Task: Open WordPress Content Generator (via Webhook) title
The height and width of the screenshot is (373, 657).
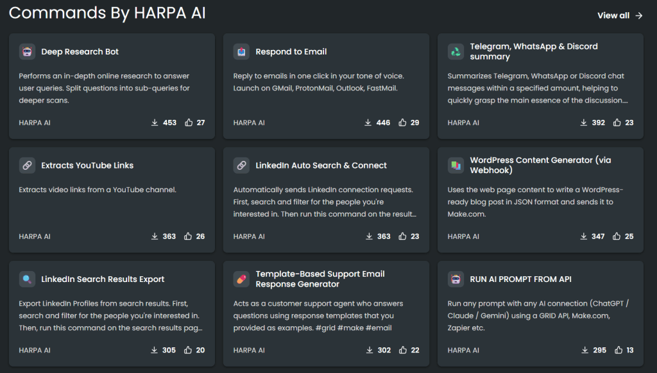Action: 540,165
